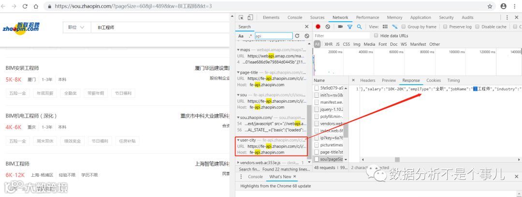522x197 pixels.
Task: Click the network search magnifier icon
Action: [x=359, y=26]
